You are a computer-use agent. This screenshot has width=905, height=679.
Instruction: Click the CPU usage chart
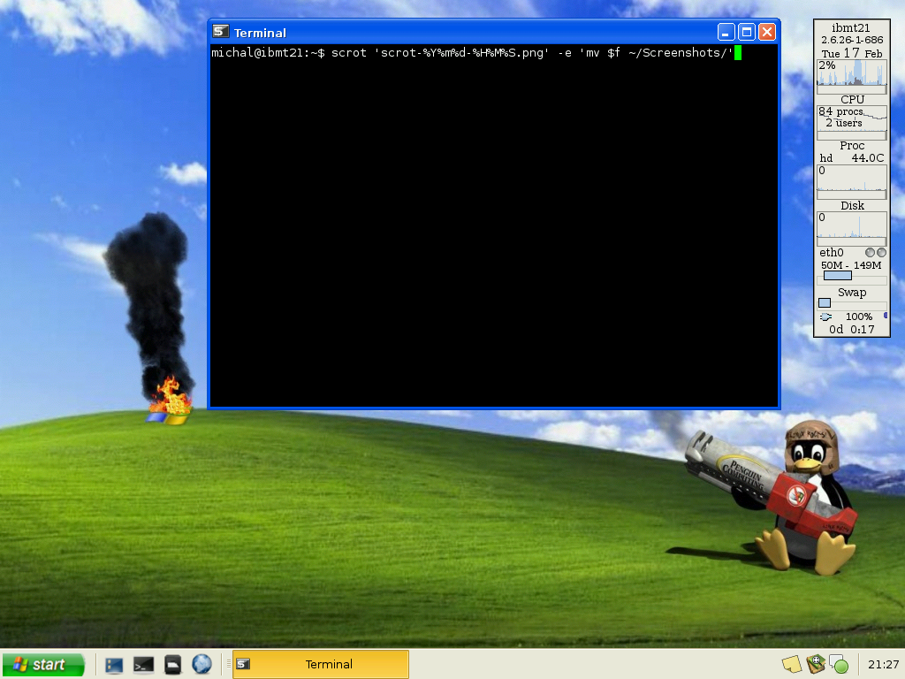pos(852,72)
